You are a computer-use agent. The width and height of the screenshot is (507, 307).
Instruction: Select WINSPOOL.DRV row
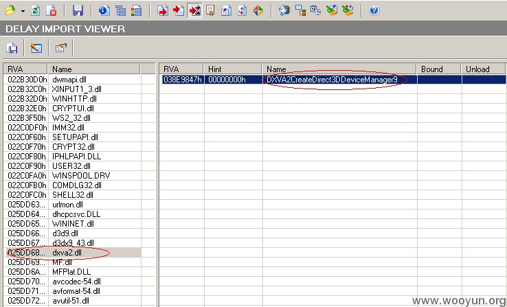click(x=72, y=175)
